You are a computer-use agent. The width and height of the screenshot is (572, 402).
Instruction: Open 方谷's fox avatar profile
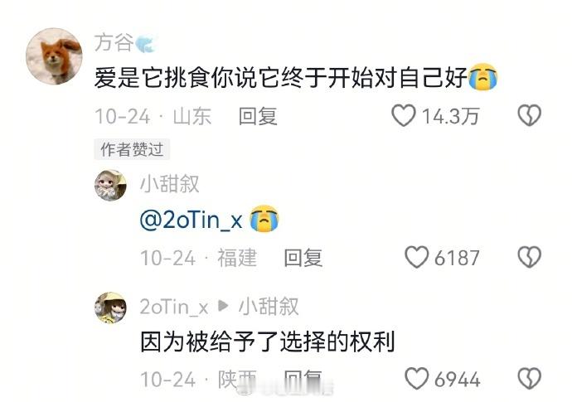54,56
